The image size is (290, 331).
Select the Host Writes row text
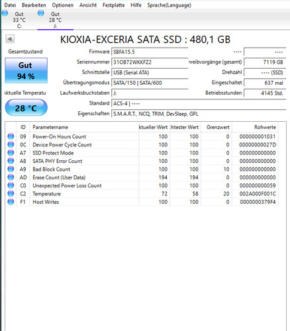pos(46,202)
